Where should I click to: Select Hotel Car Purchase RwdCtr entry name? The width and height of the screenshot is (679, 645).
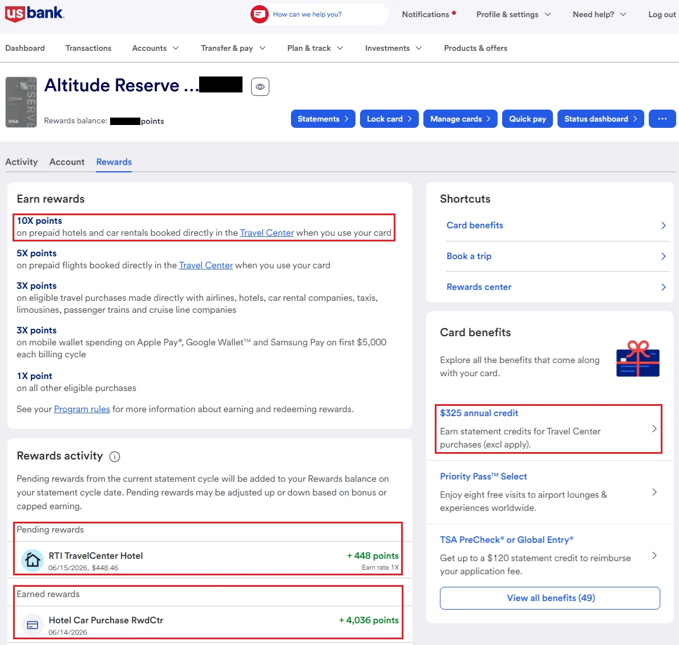106,620
